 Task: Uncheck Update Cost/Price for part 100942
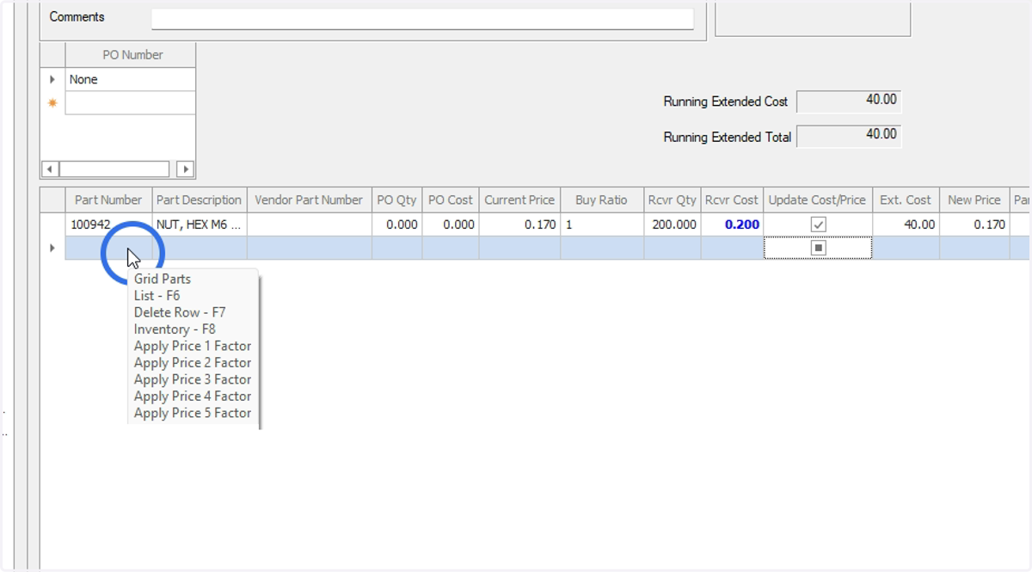tap(819, 224)
